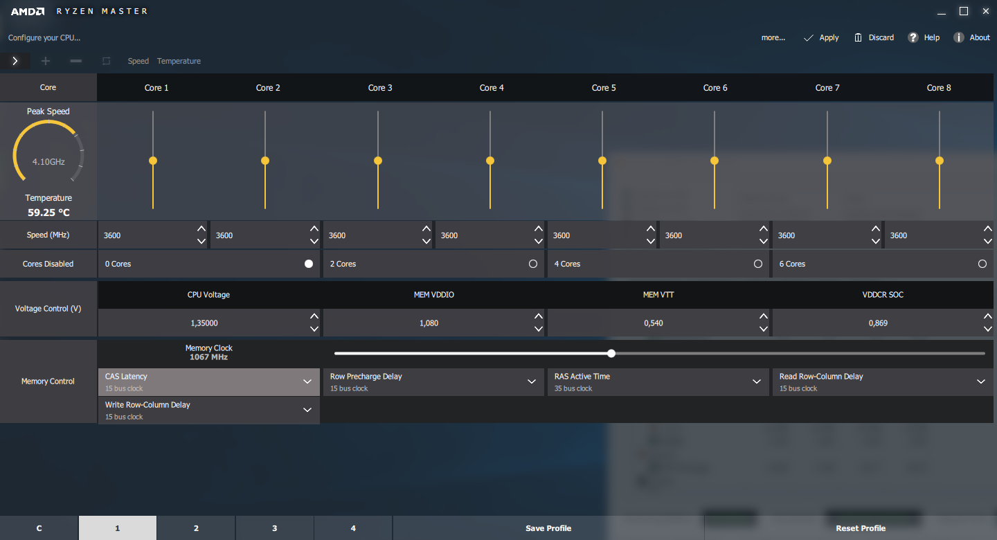Viewport: 997px width, 540px height.
Task: Raise MEM VDDIO with the up arrow
Action: [539, 316]
